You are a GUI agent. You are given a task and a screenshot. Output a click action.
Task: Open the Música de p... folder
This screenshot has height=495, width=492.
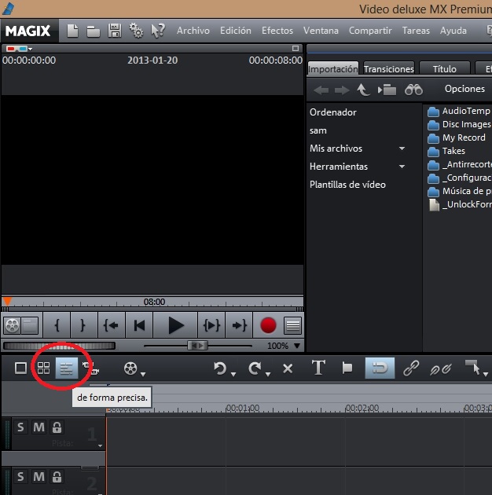pyautogui.click(x=459, y=191)
